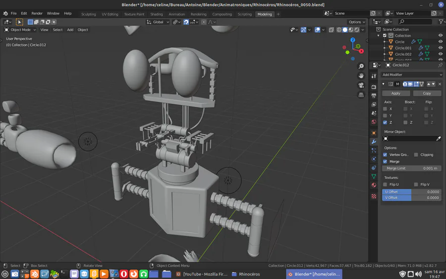Image resolution: width=446 pixels, height=279 pixels.
Task: Toggle show overlays icon
Action: (x=318, y=30)
